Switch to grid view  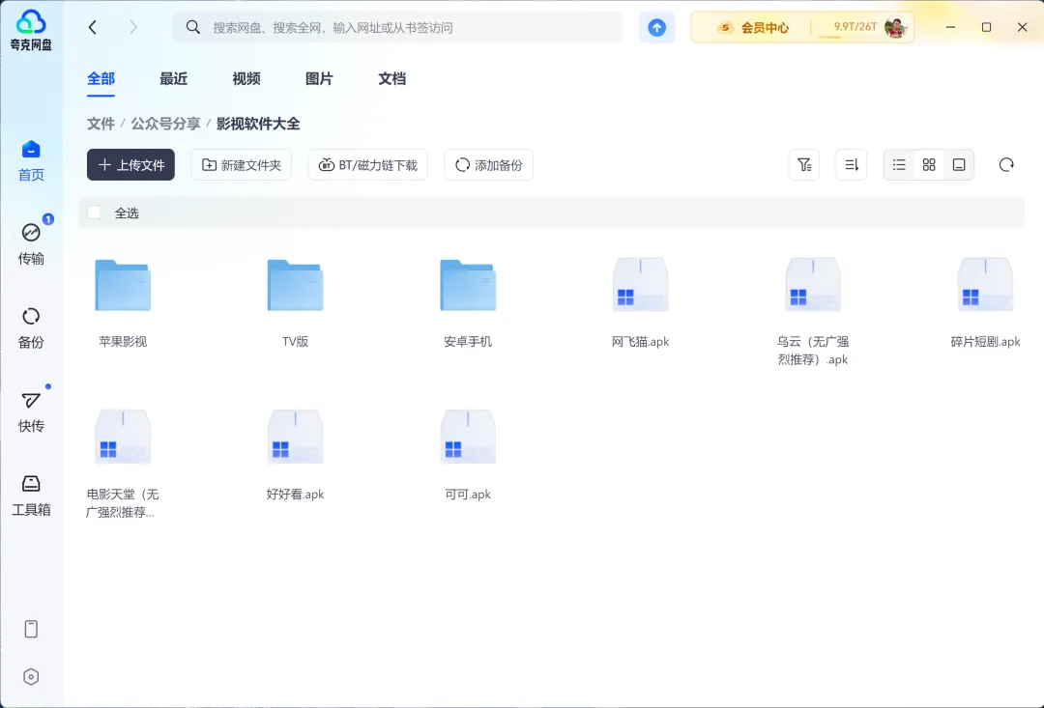click(x=929, y=165)
